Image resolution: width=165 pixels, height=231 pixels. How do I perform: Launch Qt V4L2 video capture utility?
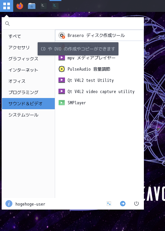coord(99,91)
